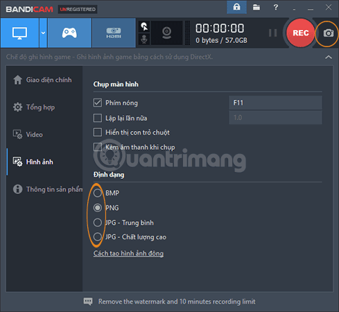Click the Định dạng heading text

(x=109, y=175)
